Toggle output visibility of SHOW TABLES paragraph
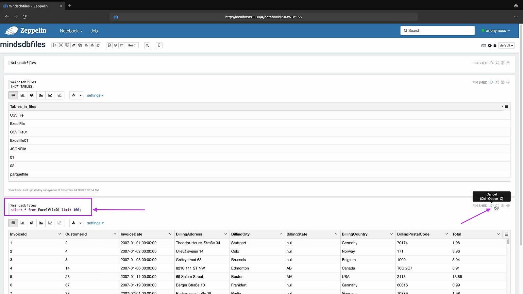Image resolution: width=523 pixels, height=294 pixels. 503,82
